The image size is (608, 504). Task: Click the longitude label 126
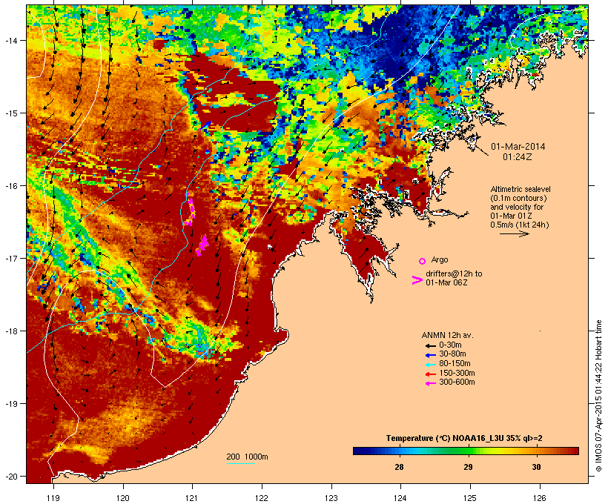[539, 498]
